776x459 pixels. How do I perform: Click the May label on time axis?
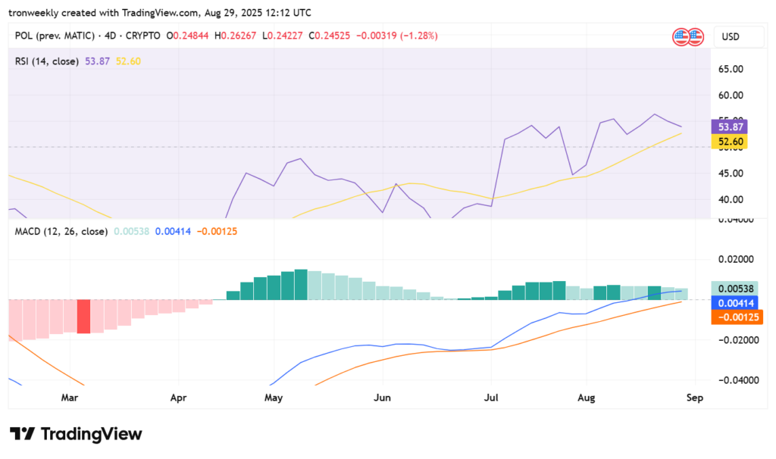(x=274, y=397)
